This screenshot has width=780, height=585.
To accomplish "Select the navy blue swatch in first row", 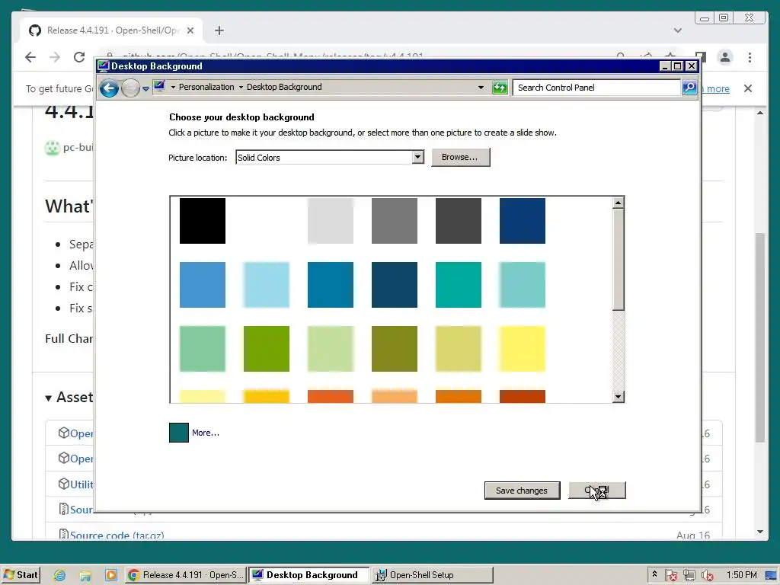I will pos(523,221).
